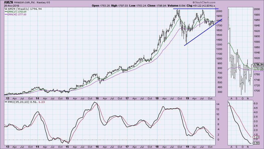Click the 1920 label on the zoom panel axis

pos(256,31)
